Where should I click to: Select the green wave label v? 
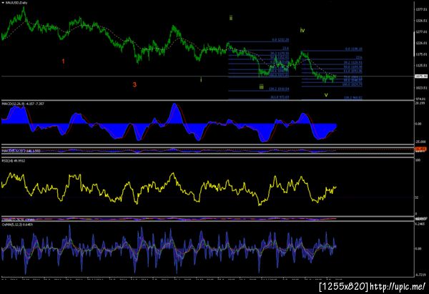click(326, 95)
